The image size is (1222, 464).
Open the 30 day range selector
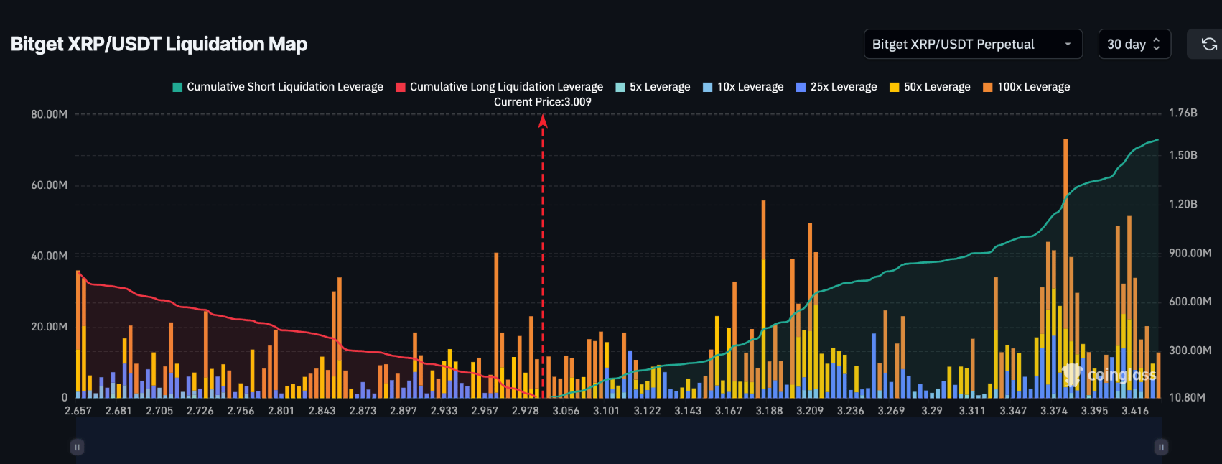coord(1134,45)
